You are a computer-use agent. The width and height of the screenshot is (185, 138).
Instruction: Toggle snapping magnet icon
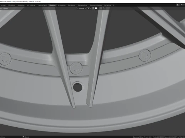click(x=93, y=8)
